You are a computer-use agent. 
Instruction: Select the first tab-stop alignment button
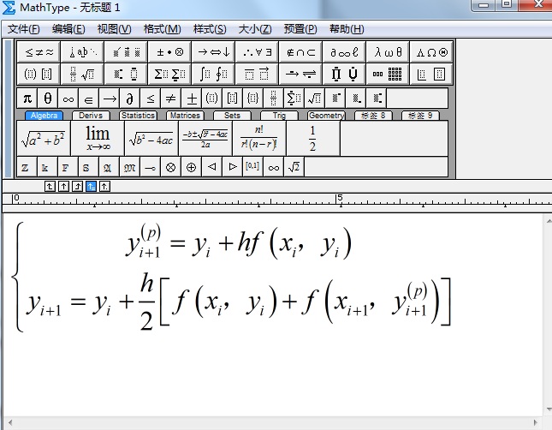click(x=50, y=186)
